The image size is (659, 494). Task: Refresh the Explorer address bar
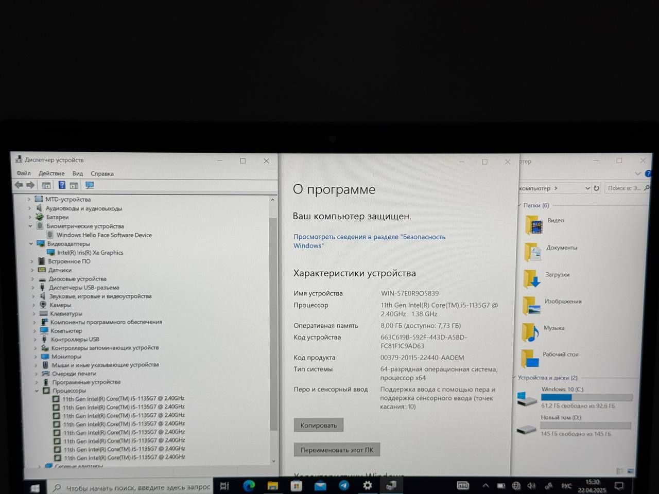click(x=596, y=188)
